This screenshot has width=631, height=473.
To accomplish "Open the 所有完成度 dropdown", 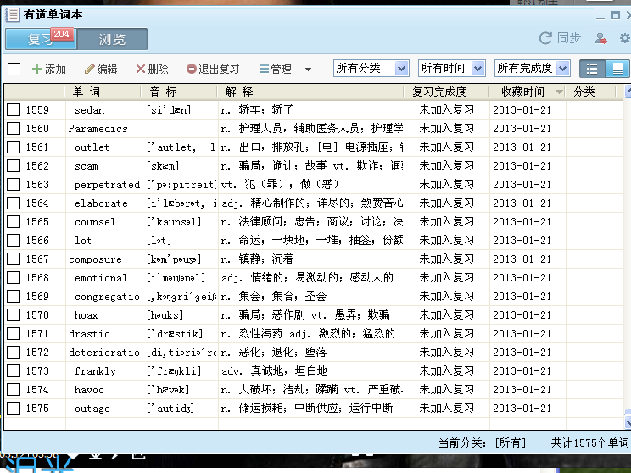I will tap(533, 69).
